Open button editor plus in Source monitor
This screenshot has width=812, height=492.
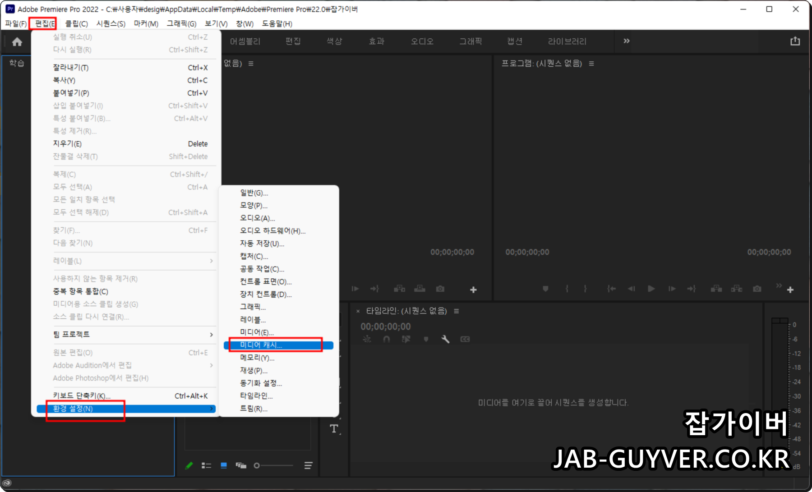[x=473, y=290]
